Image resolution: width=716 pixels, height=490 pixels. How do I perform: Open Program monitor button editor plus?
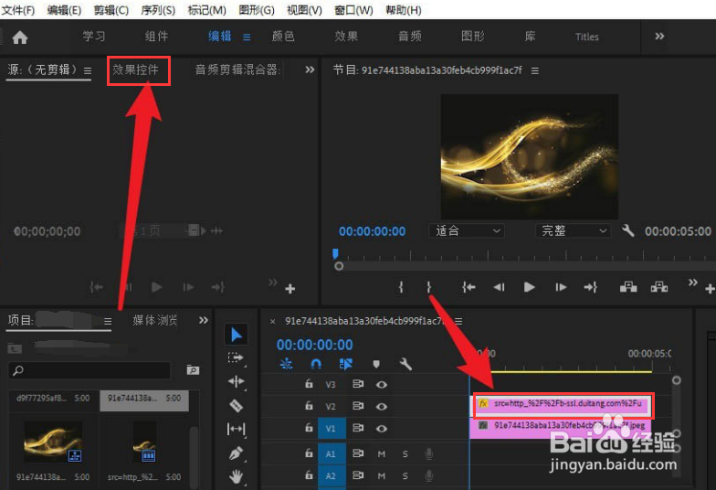coord(710,289)
